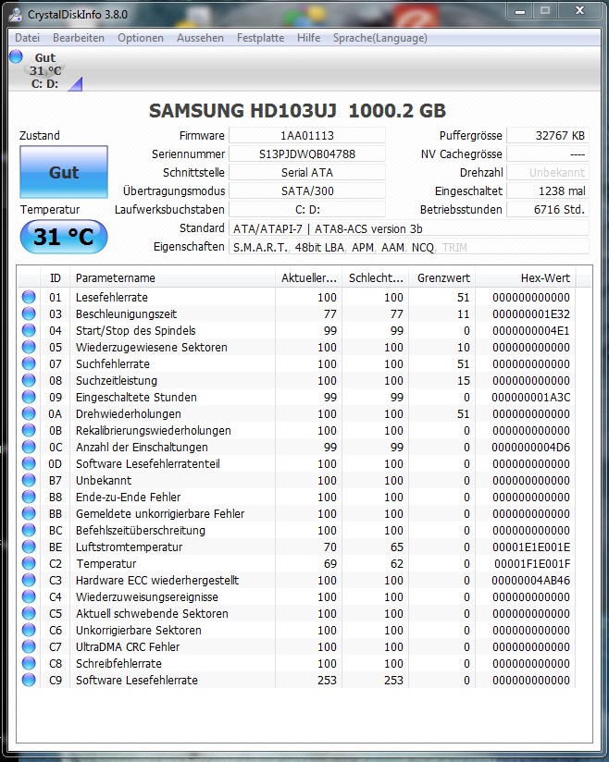This screenshot has width=609, height=762.
Task: Click the status orb for Eingeschaltete Stunden
Action: [x=29, y=397]
